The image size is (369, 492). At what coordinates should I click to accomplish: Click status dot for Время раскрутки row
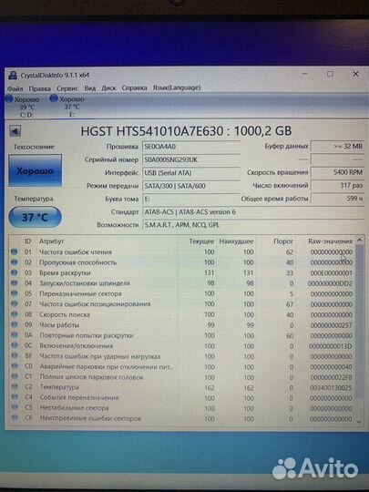[x=14, y=272]
